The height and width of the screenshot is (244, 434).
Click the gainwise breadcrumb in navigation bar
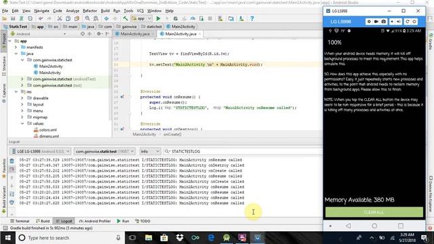click(127, 26)
